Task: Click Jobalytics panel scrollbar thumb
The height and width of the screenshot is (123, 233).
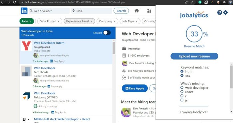Action: [x=231, y=77]
